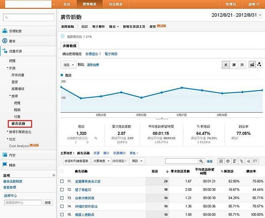The image size is (265, 218).
Task: Click 新增至資訊主頁 add to dashboard
Action: 134,27
